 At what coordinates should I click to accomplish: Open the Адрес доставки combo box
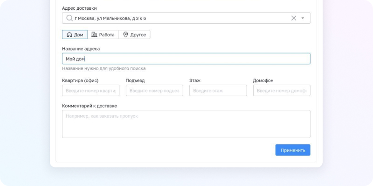pos(186,18)
